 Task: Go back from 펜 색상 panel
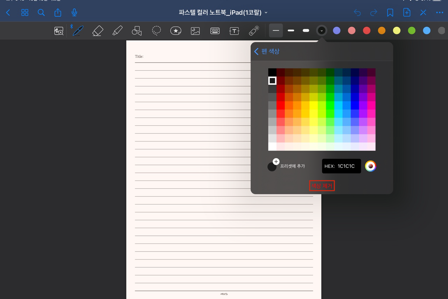tap(256, 51)
